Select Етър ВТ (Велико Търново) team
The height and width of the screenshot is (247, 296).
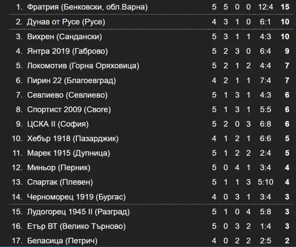coord(76,226)
